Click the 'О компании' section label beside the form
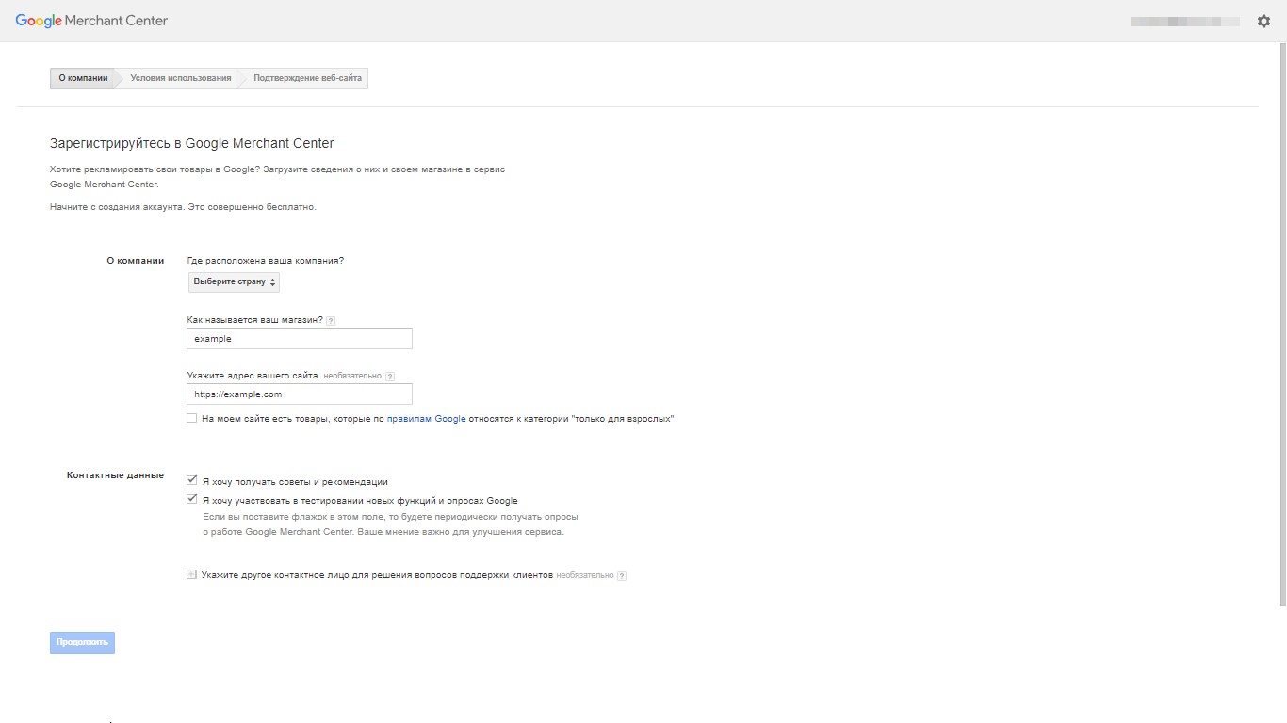Viewport: 1287px width, 723px height. point(135,261)
